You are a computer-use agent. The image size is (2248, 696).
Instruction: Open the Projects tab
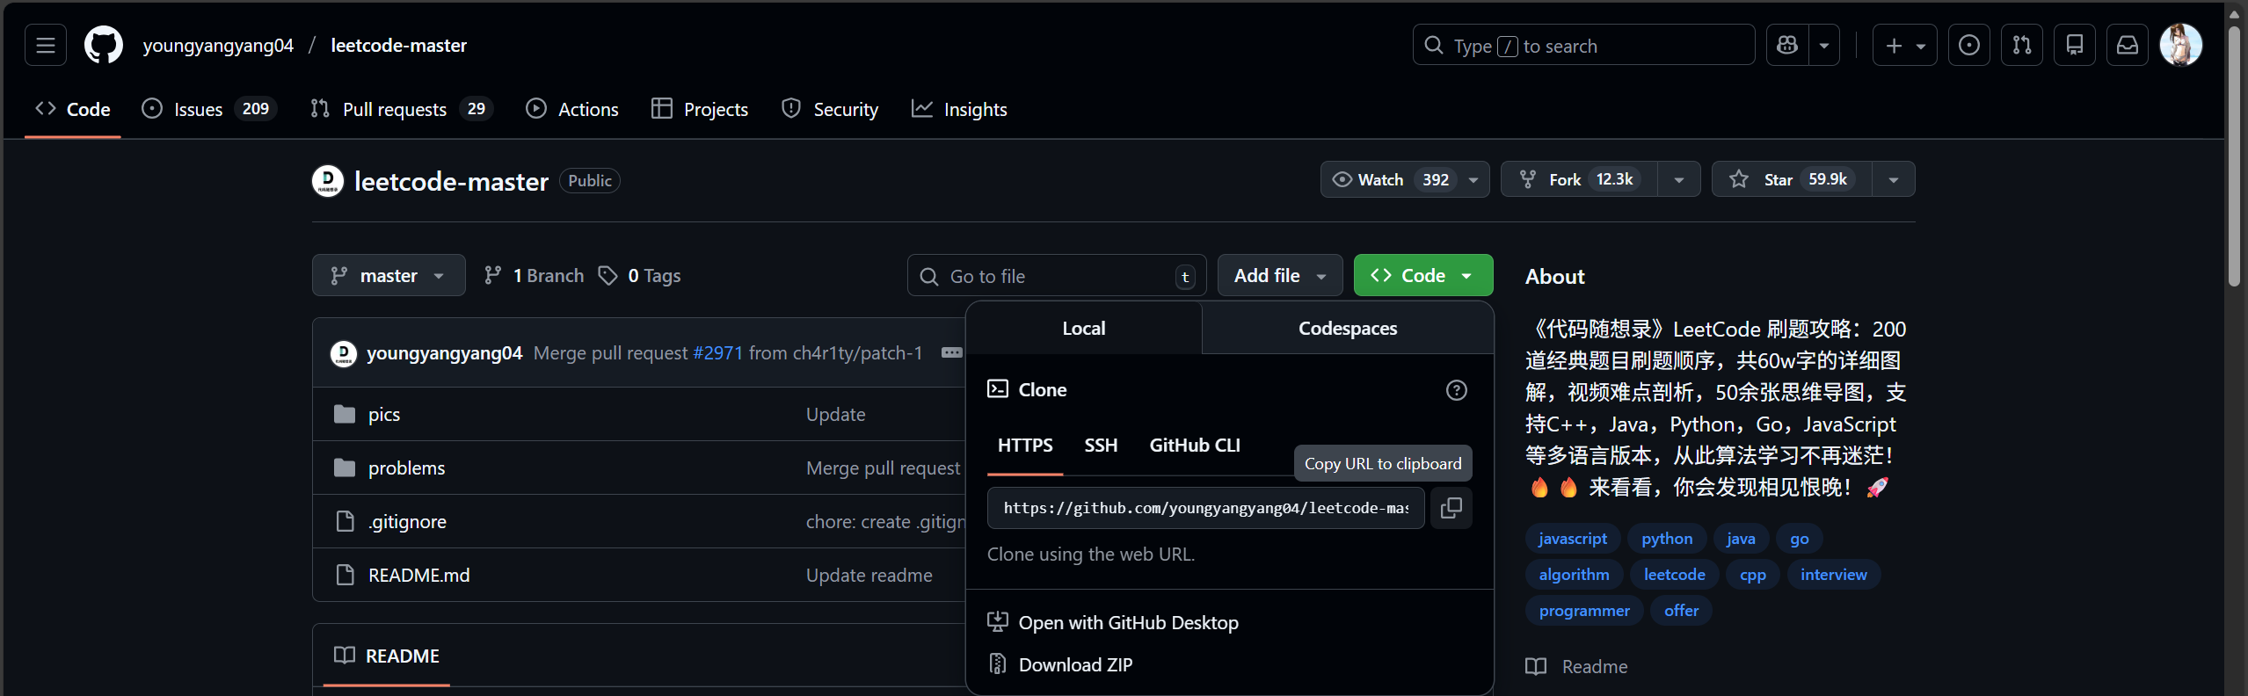pos(700,109)
